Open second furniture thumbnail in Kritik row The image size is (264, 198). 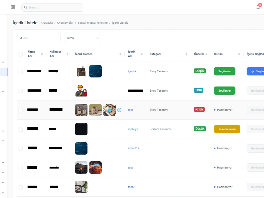[x=96, y=110]
